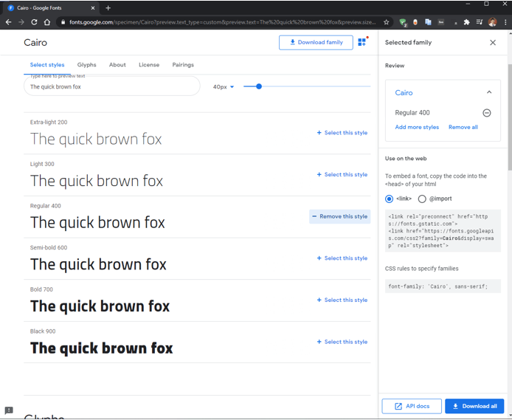
Task: Select the Black 900 style
Action: pyautogui.click(x=342, y=342)
